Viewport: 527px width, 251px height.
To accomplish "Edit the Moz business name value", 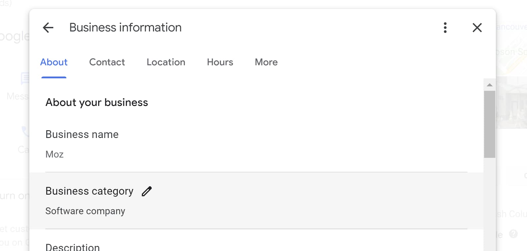I will coord(55,154).
